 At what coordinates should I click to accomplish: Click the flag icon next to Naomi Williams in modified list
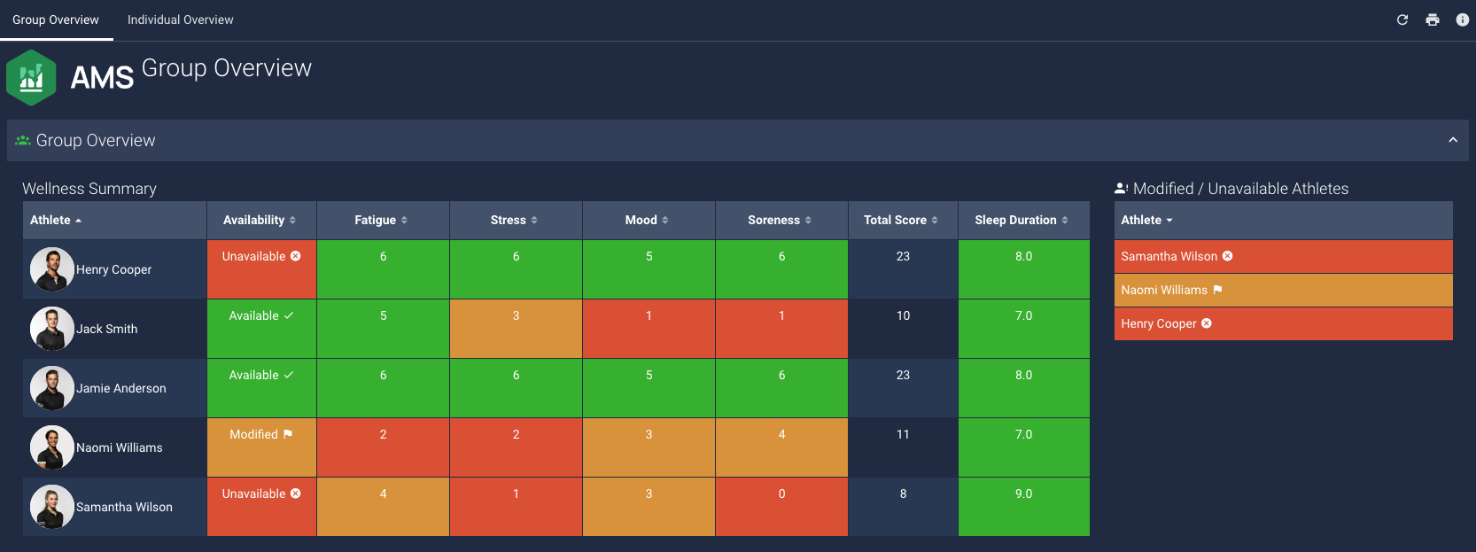tap(1217, 290)
